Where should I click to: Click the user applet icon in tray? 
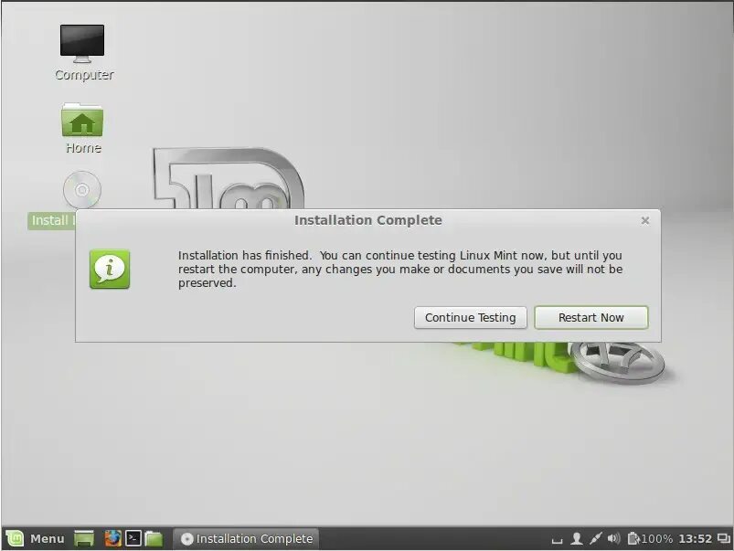coord(577,539)
